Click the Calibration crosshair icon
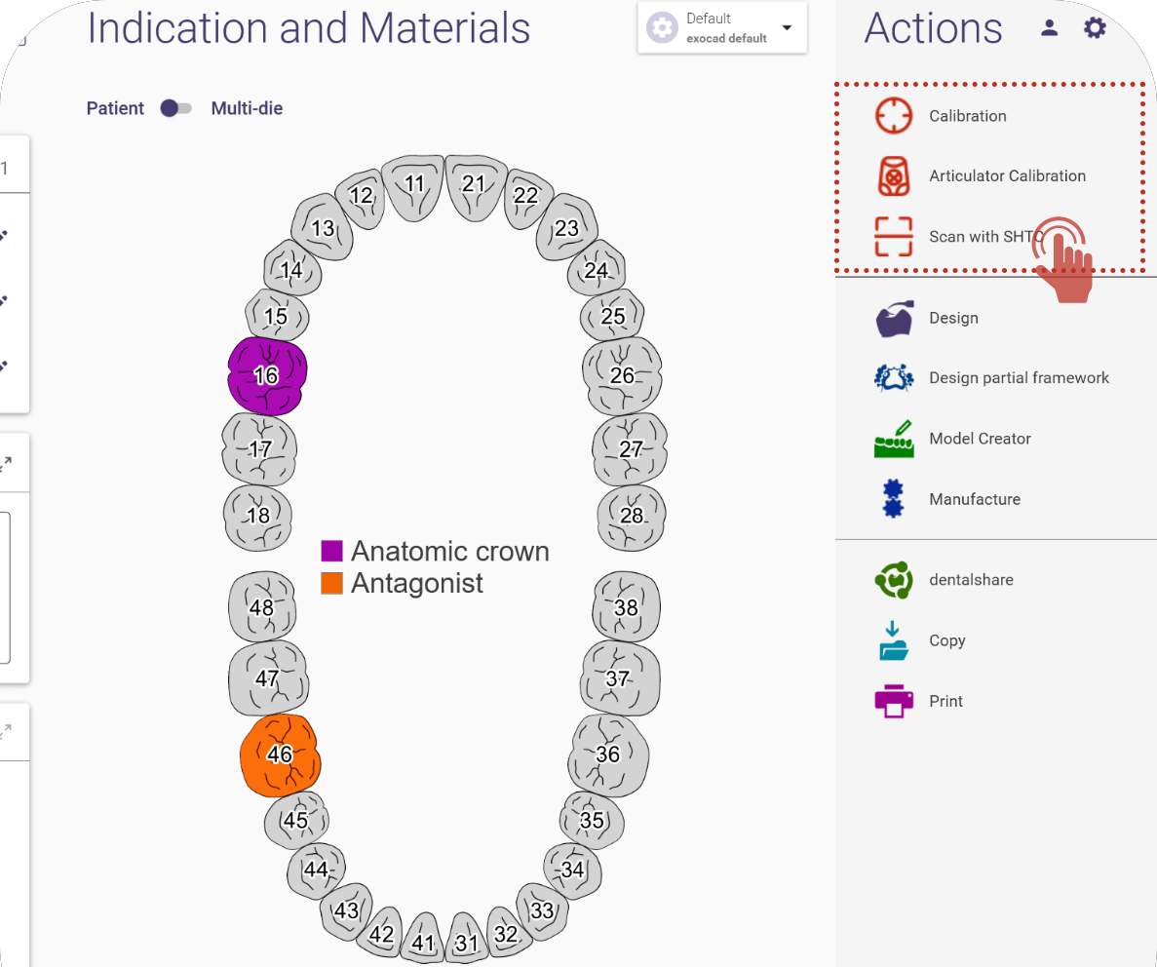 (x=893, y=116)
